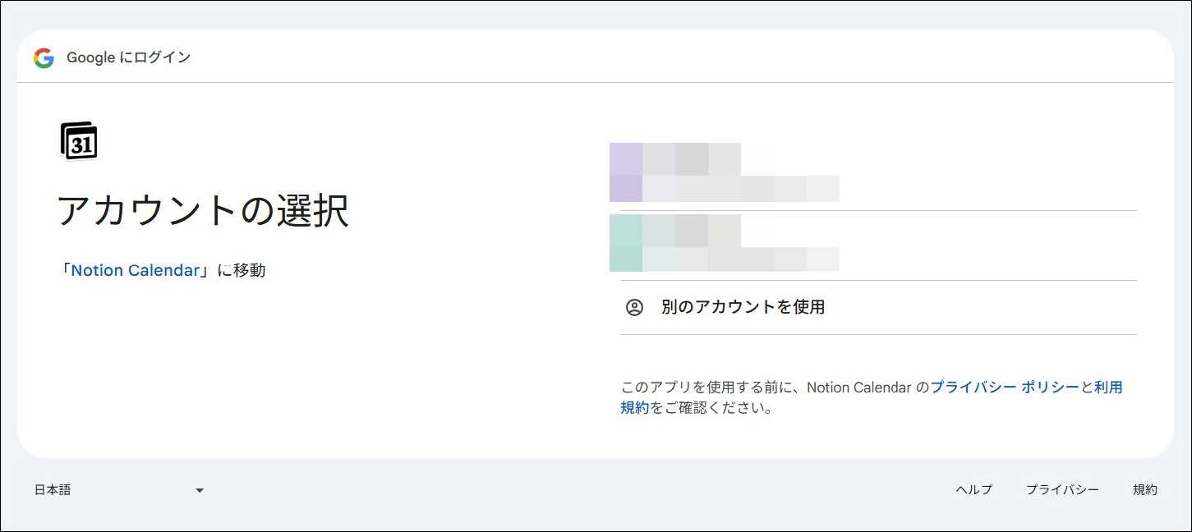Open the 日本語 language dropdown
The image size is (1192, 532).
coord(119,490)
